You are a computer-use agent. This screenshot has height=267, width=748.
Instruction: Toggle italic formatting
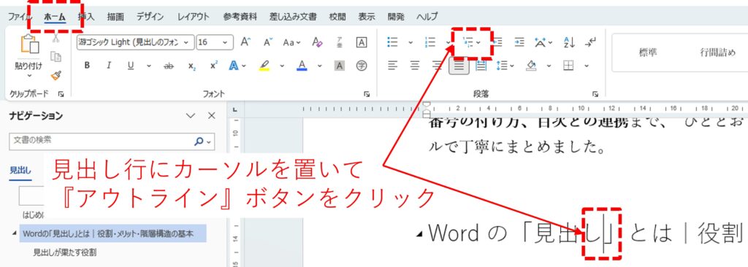click(x=109, y=66)
